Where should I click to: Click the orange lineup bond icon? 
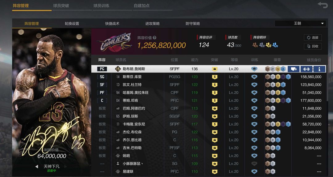[x=255, y=45]
